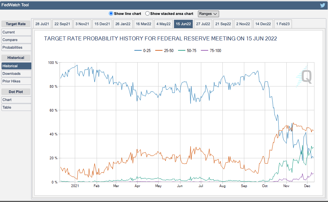Select the 16 Mar22 meeting tab

pos(143,24)
